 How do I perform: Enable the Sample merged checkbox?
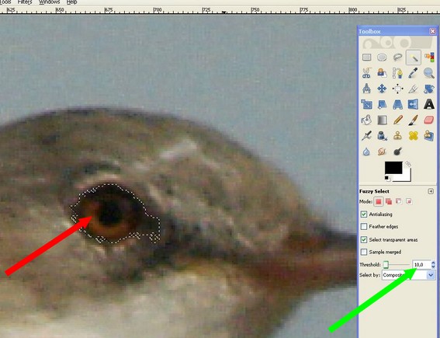(x=364, y=252)
